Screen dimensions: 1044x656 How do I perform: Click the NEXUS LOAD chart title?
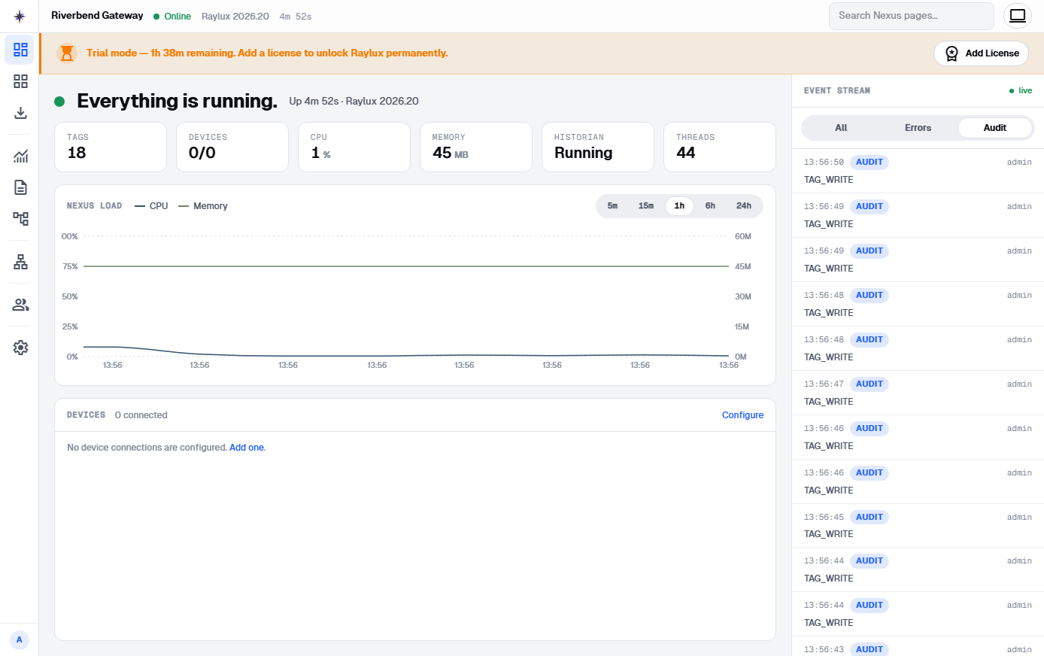[94, 206]
